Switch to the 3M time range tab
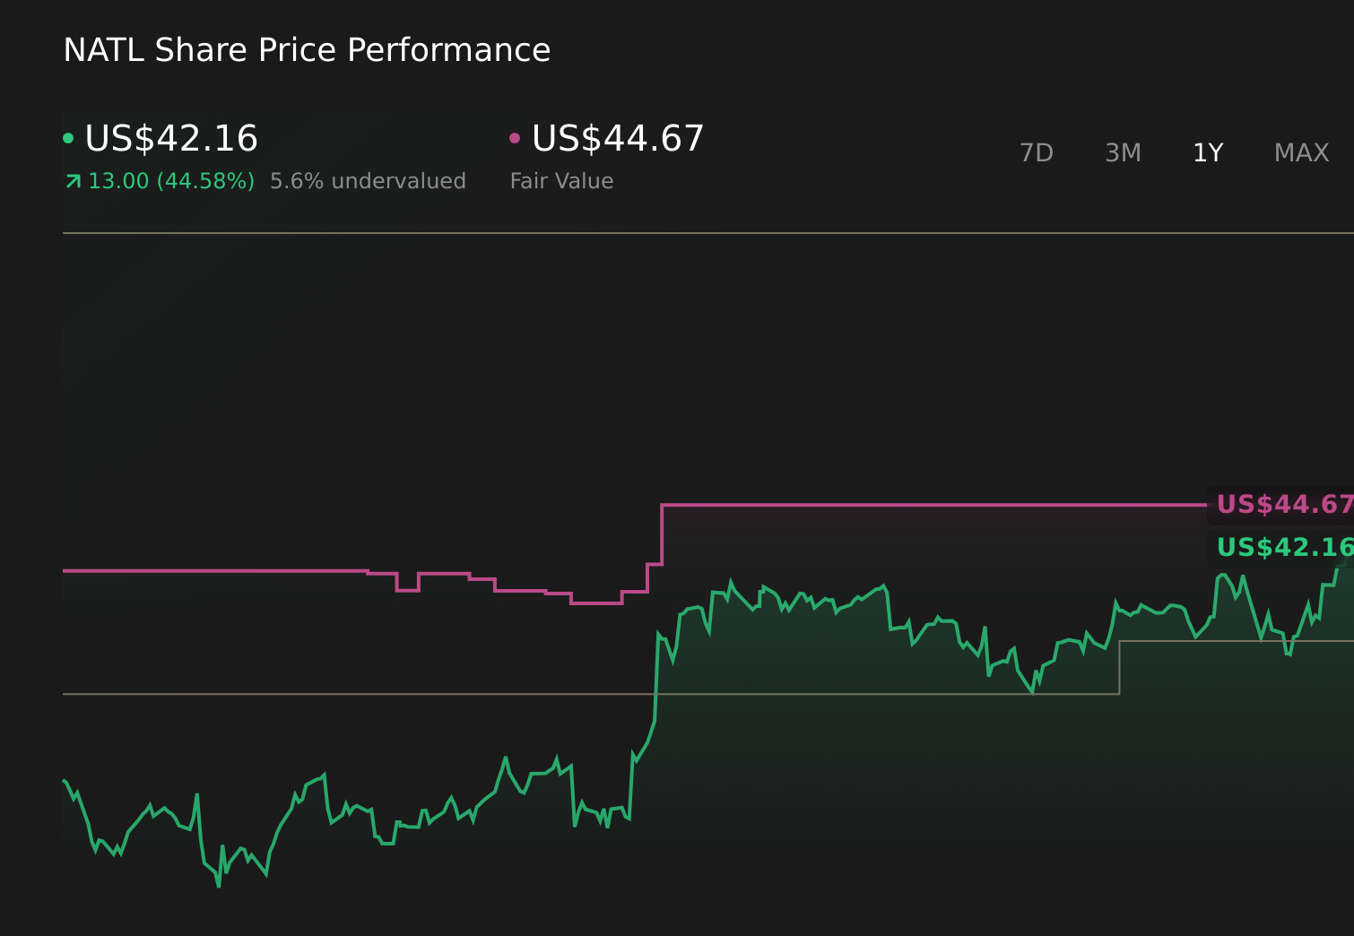Viewport: 1354px width, 936px height. 1123,152
